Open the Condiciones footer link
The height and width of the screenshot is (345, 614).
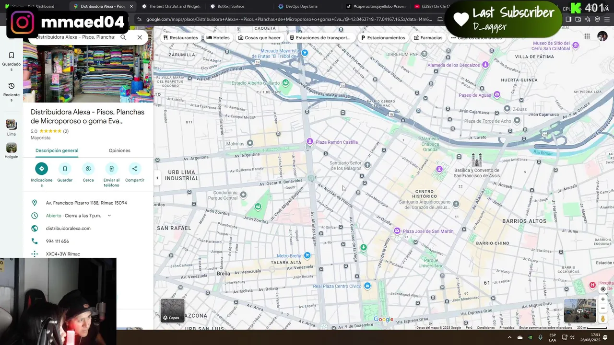click(x=486, y=328)
